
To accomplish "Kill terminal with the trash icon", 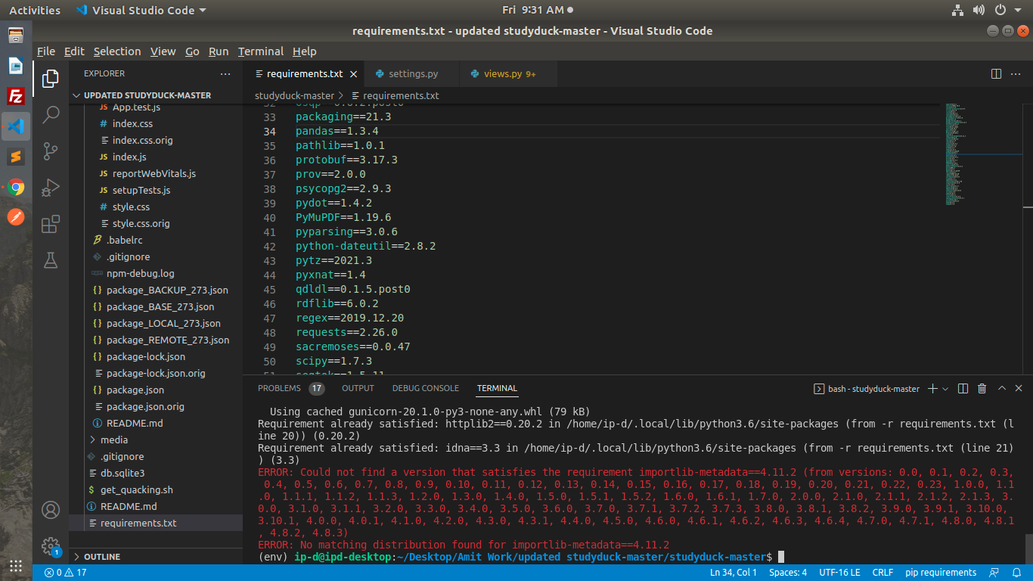I will (982, 389).
